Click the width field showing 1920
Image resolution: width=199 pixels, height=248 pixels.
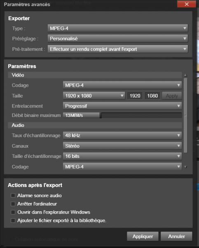(x=135, y=96)
